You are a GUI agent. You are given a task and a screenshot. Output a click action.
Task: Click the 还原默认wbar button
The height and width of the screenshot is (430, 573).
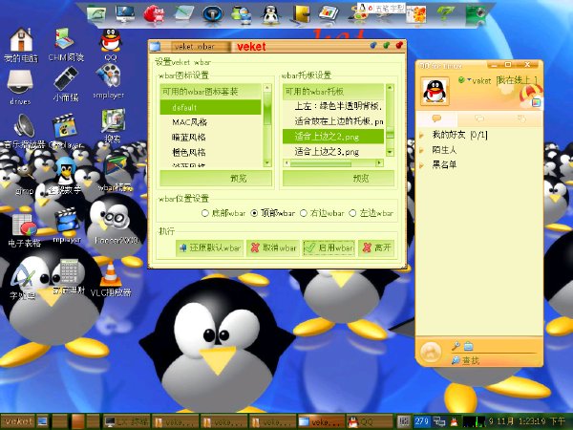pos(210,247)
